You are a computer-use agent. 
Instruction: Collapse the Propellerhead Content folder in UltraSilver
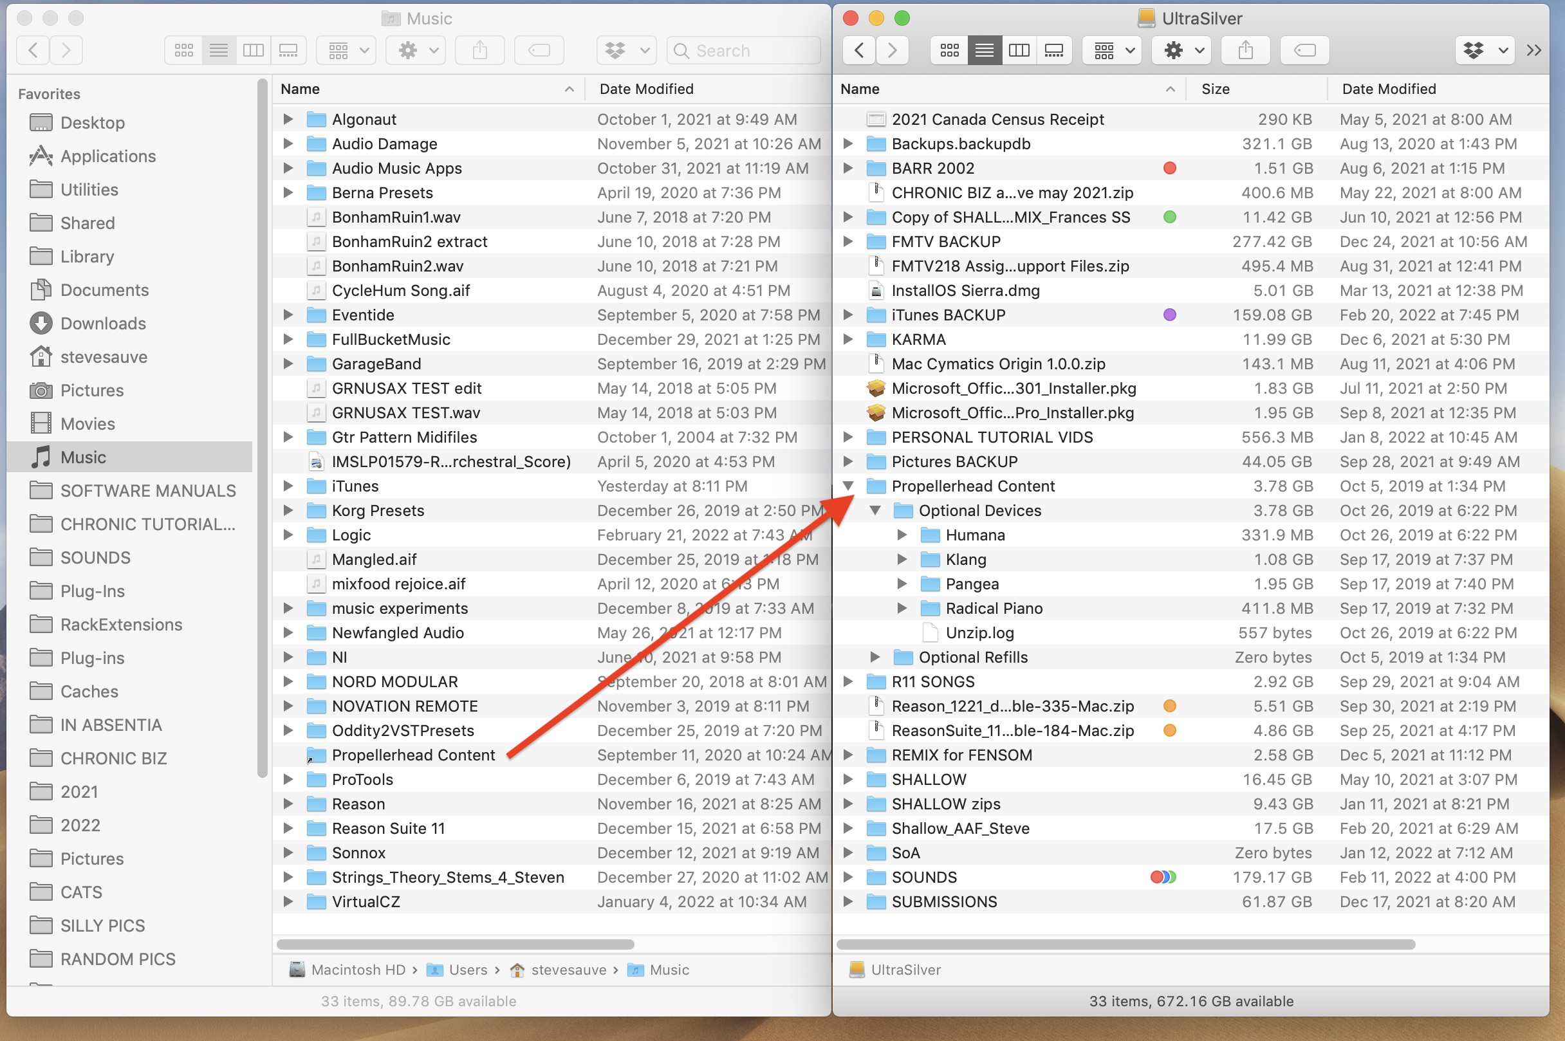848,486
